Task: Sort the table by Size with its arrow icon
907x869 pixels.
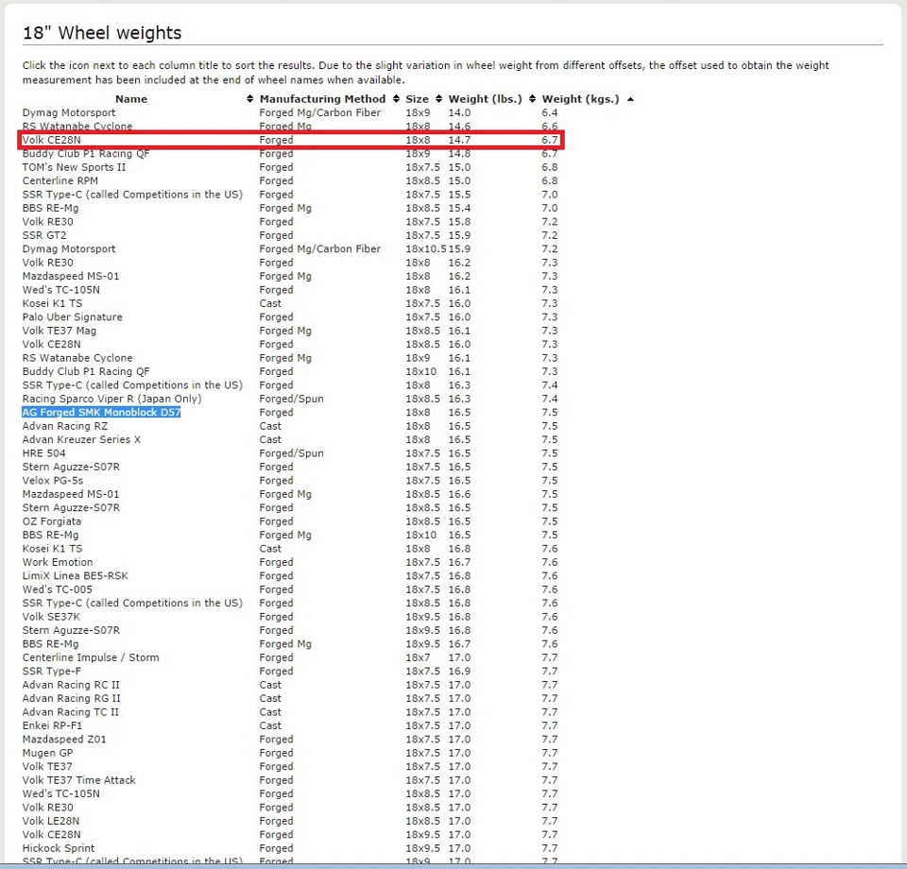Action: pos(439,99)
